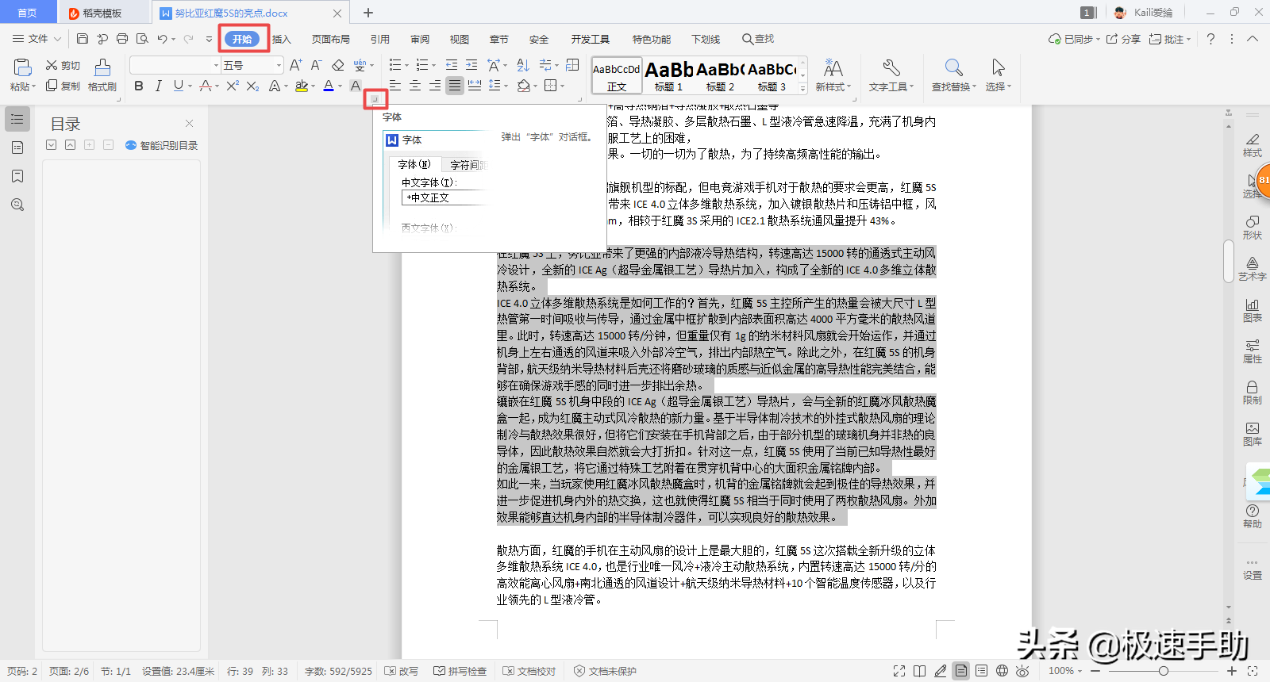
Task: Open the Properties (属性) side tool
Action: pos(1253,351)
